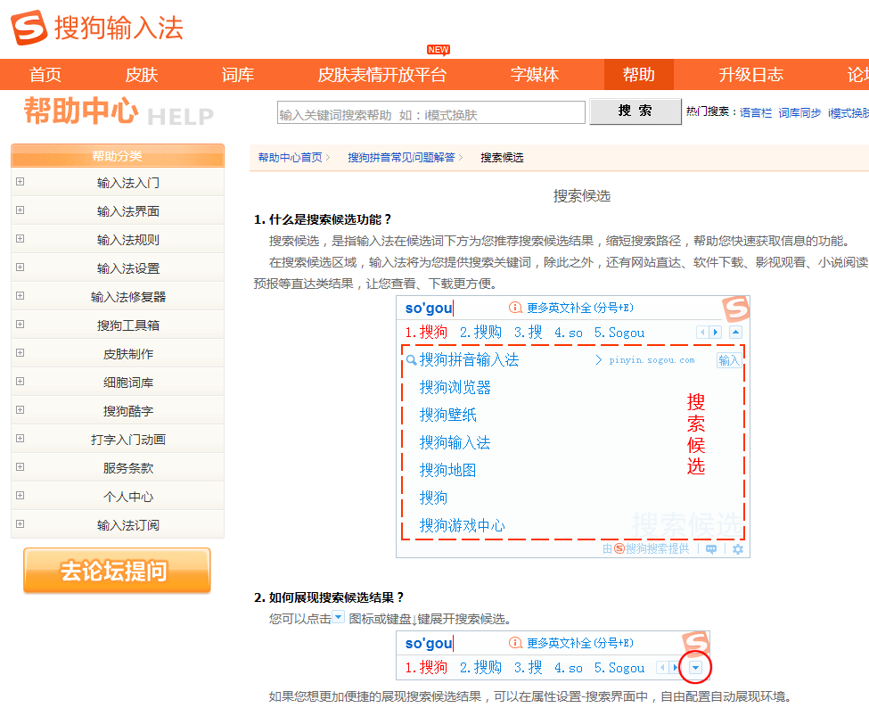
Task: Select the 帮助 menu item in top navigation
Action: [637, 75]
